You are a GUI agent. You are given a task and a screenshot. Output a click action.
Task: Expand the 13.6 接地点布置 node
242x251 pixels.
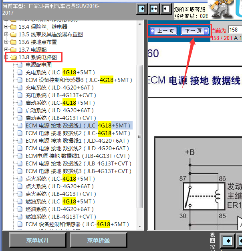tap(6, 42)
